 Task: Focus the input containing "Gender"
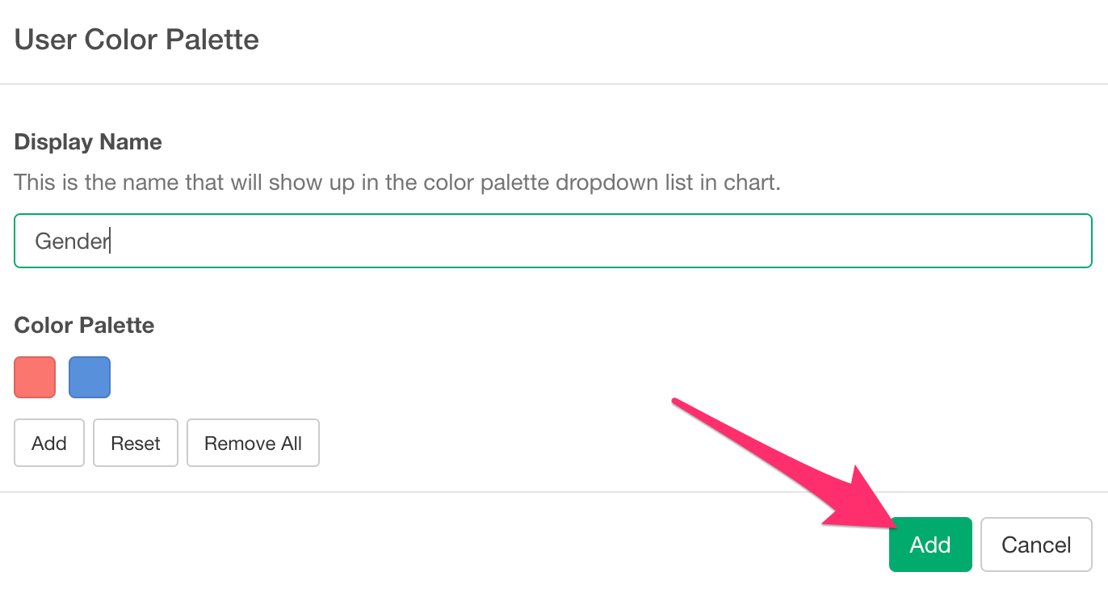point(552,241)
